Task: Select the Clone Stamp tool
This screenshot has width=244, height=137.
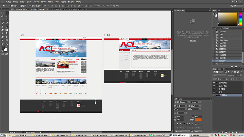Action: point(3,27)
